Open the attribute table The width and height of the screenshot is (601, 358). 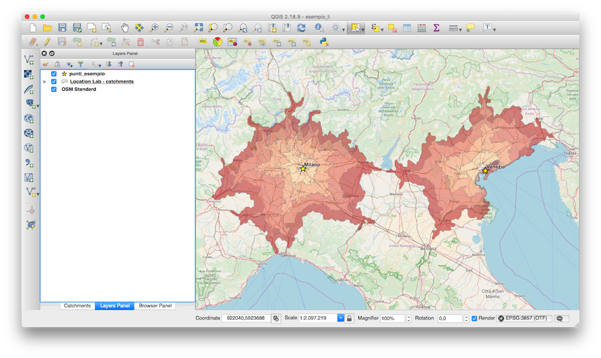[407, 28]
